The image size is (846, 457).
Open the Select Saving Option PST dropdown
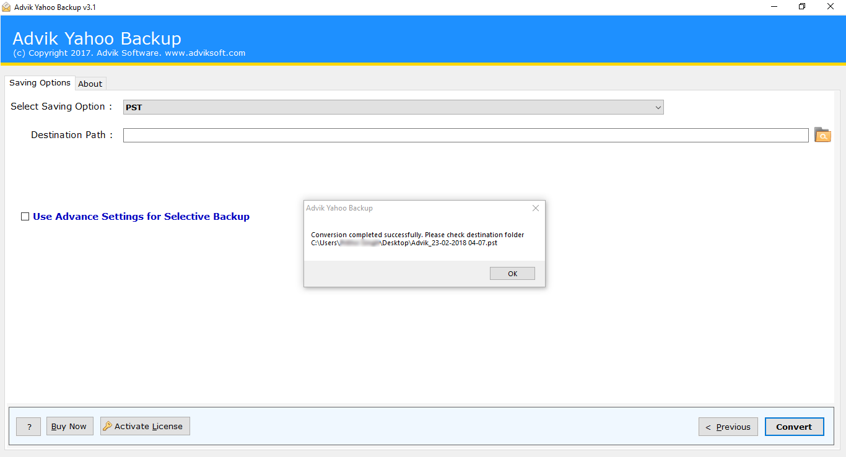(393, 107)
